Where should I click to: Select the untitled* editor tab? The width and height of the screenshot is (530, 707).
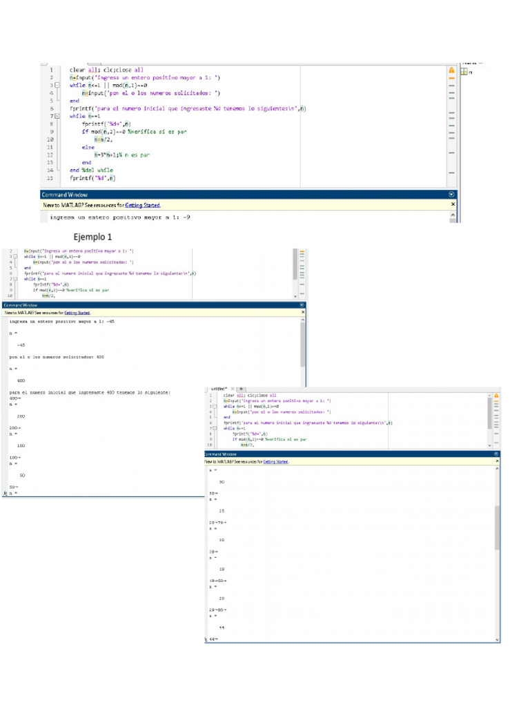pyautogui.click(x=219, y=389)
